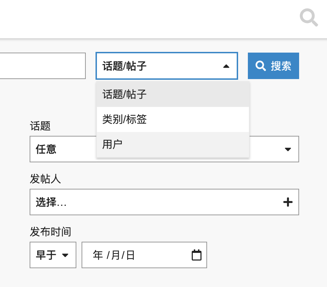Click the magnifier icon on 搜索 button
The image size is (327, 287).
tap(261, 66)
